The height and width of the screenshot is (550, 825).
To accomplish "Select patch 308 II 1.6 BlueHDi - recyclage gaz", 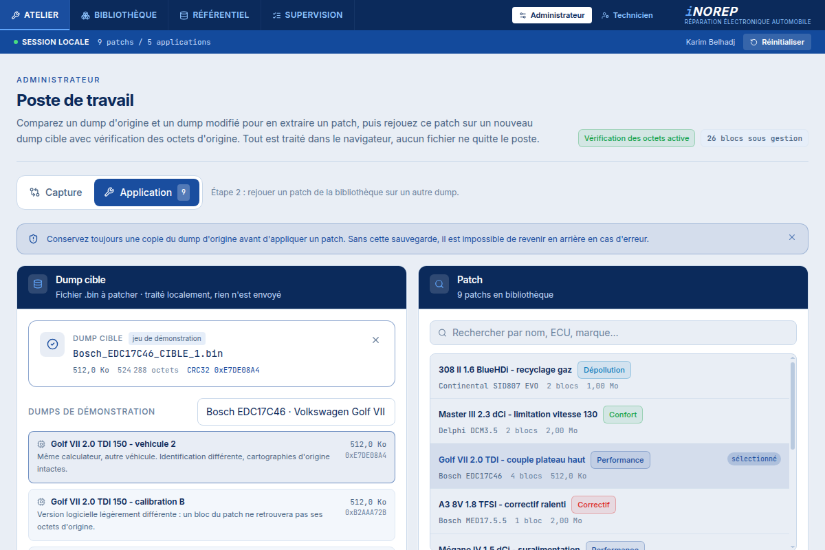I will pos(610,376).
